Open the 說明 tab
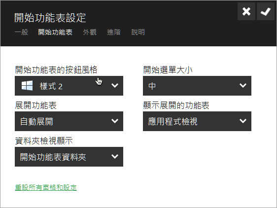Screen dimensions: 277x208 point(138,32)
